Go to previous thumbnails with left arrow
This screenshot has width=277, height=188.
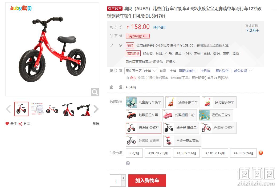point(8,109)
